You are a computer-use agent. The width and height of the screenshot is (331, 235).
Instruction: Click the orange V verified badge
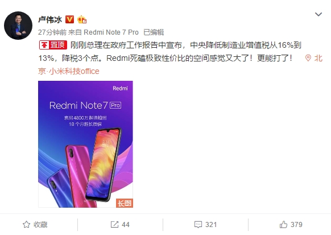(x=69, y=19)
